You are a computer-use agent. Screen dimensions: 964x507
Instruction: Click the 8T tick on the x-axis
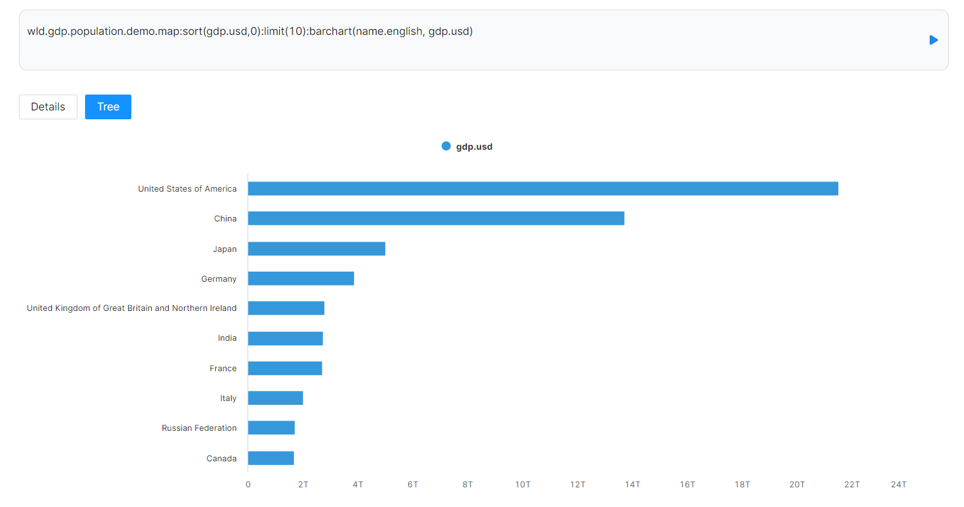coord(468,484)
